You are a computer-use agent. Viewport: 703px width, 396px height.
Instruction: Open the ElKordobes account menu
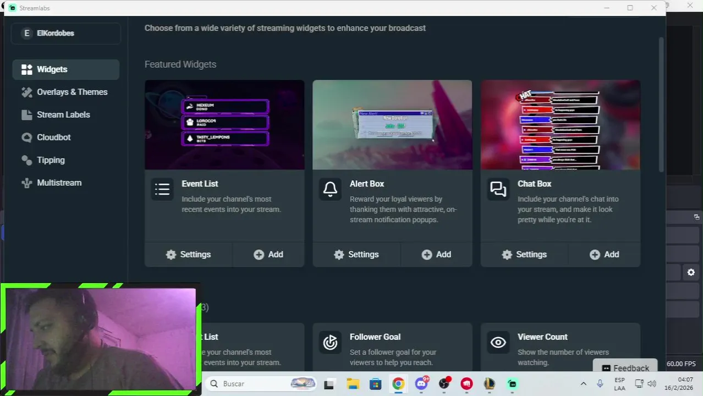(66, 33)
